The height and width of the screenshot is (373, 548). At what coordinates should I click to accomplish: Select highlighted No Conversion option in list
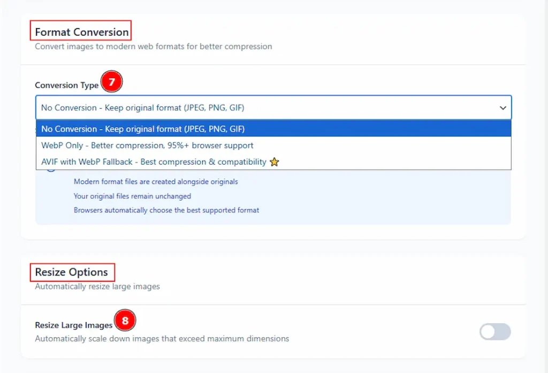[x=142, y=129]
